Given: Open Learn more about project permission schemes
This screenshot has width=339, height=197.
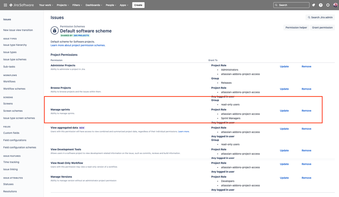Looking at the screenshot, I should click(x=78, y=45).
